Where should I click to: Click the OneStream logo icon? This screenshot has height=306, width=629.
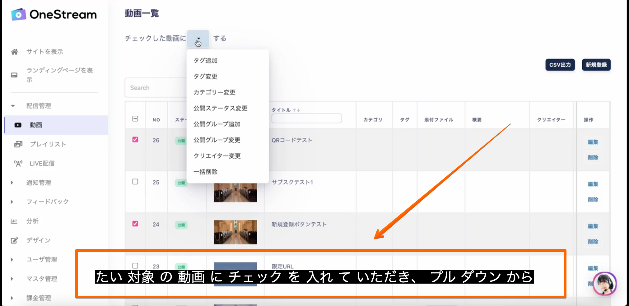pyautogui.click(x=18, y=14)
